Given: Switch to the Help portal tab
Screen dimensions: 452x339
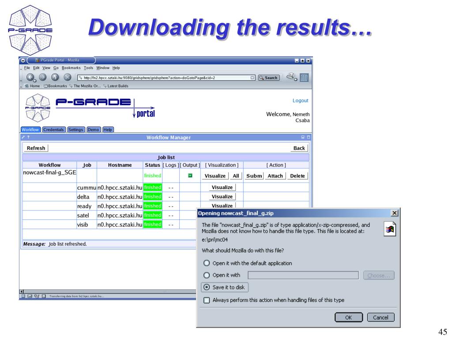Looking at the screenshot, I should [x=108, y=129].
